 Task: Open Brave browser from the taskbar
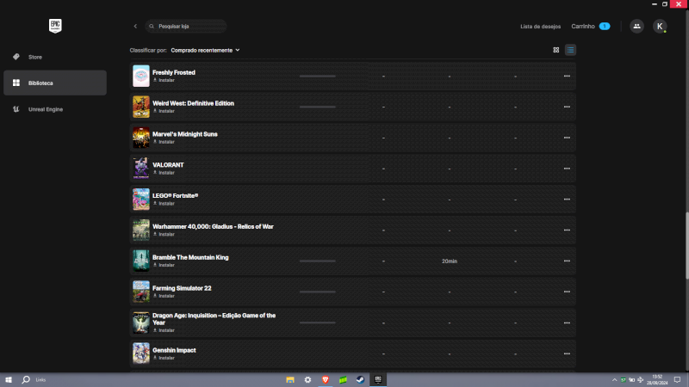pyautogui.click(x=326, y=379)
